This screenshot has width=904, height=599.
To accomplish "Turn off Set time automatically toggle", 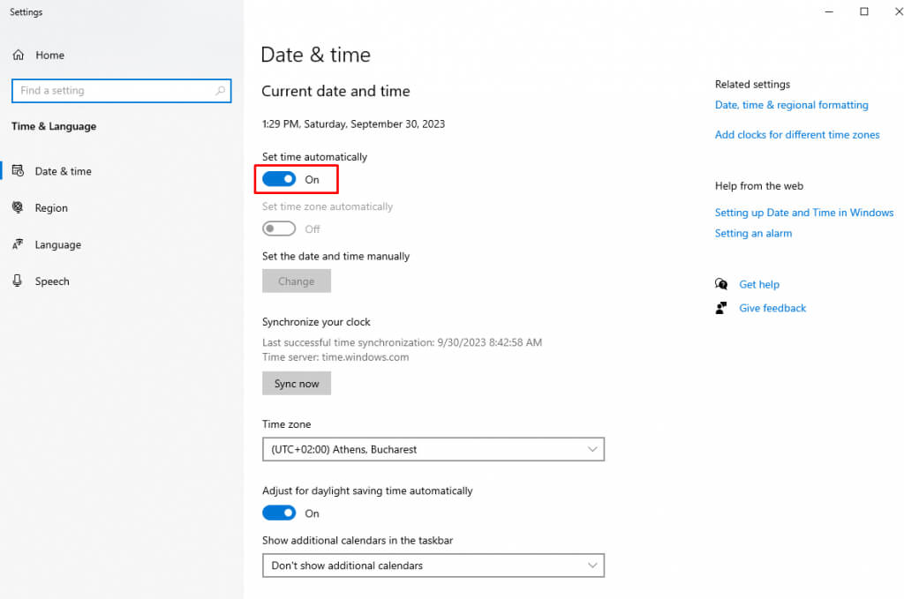I will click(279, 179).
